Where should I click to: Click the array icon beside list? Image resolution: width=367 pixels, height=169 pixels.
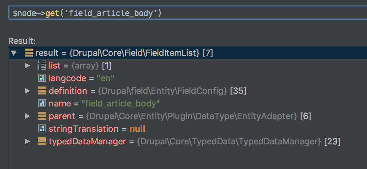[42, 65]
